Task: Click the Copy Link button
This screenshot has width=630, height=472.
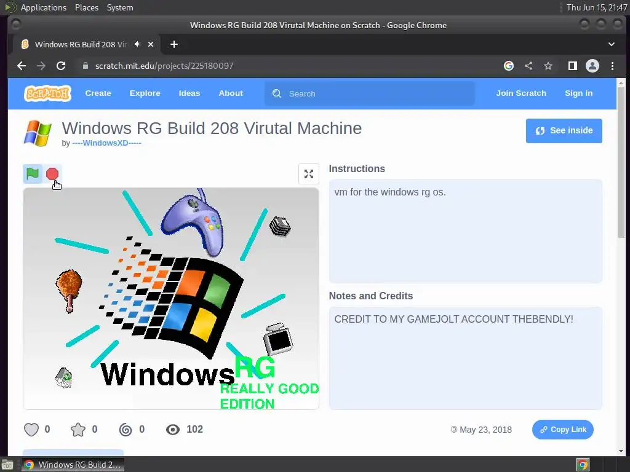Action: pyautogui.click(x=562, y=430)
